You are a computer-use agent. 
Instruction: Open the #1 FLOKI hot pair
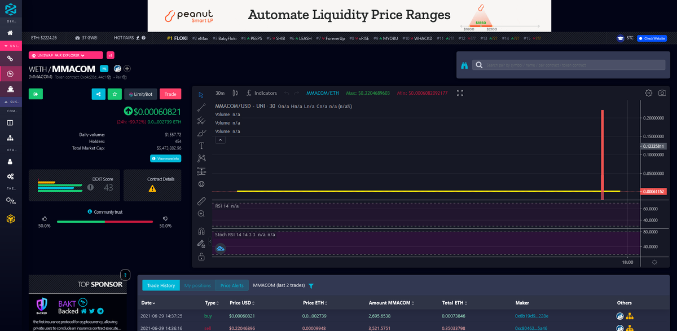tap(178, 38)
